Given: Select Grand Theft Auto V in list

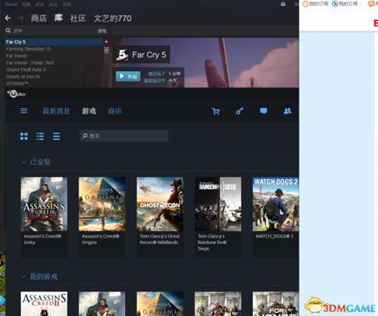Looking at the screenshot, I should 26,70.
